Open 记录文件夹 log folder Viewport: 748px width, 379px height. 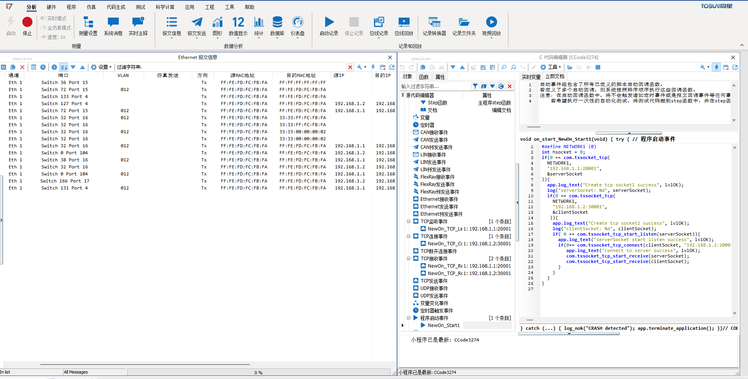point(464,26)
